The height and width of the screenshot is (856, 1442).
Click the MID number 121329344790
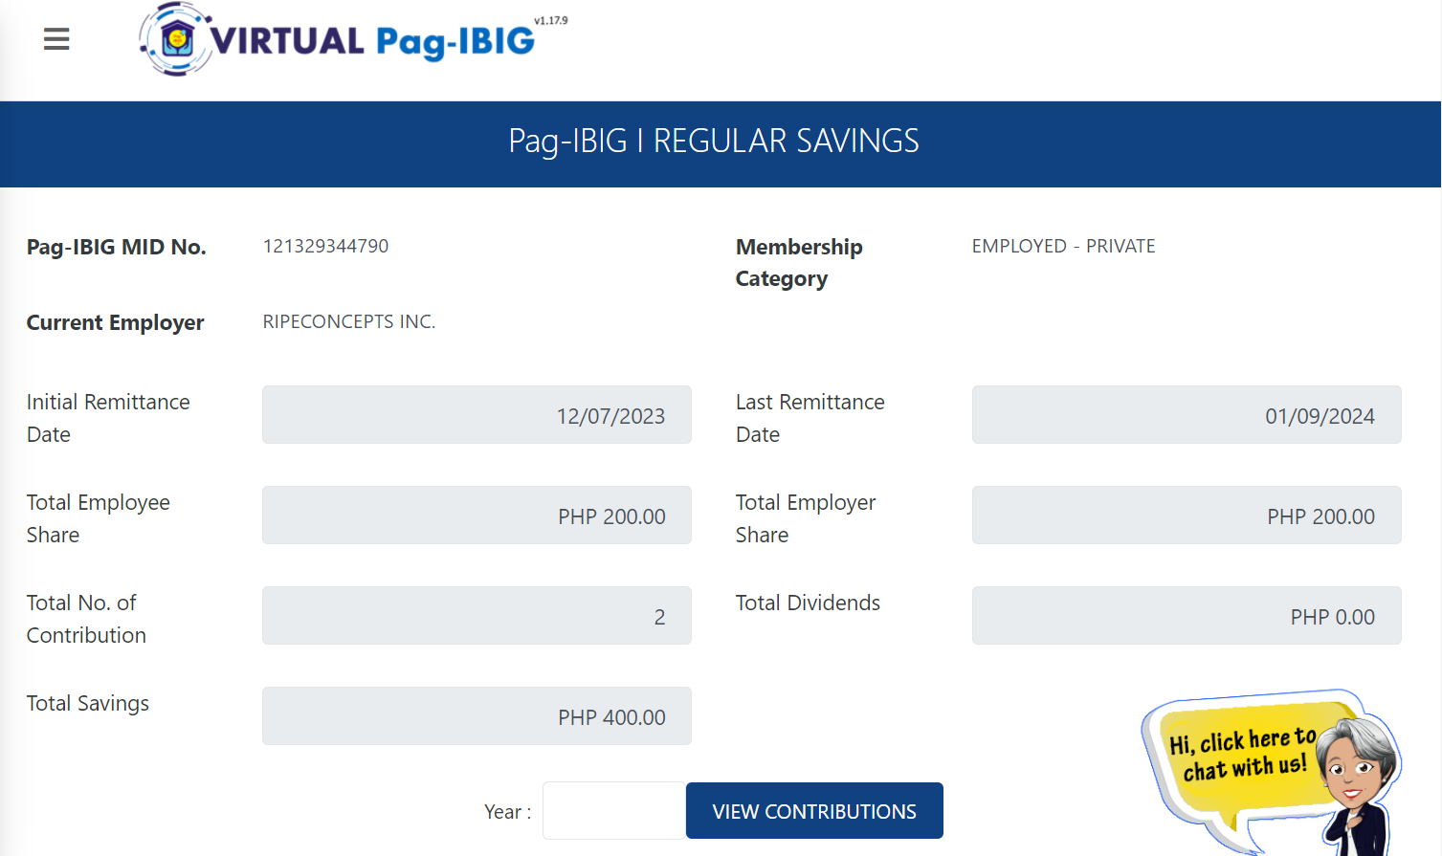click(x=325, y=246)
